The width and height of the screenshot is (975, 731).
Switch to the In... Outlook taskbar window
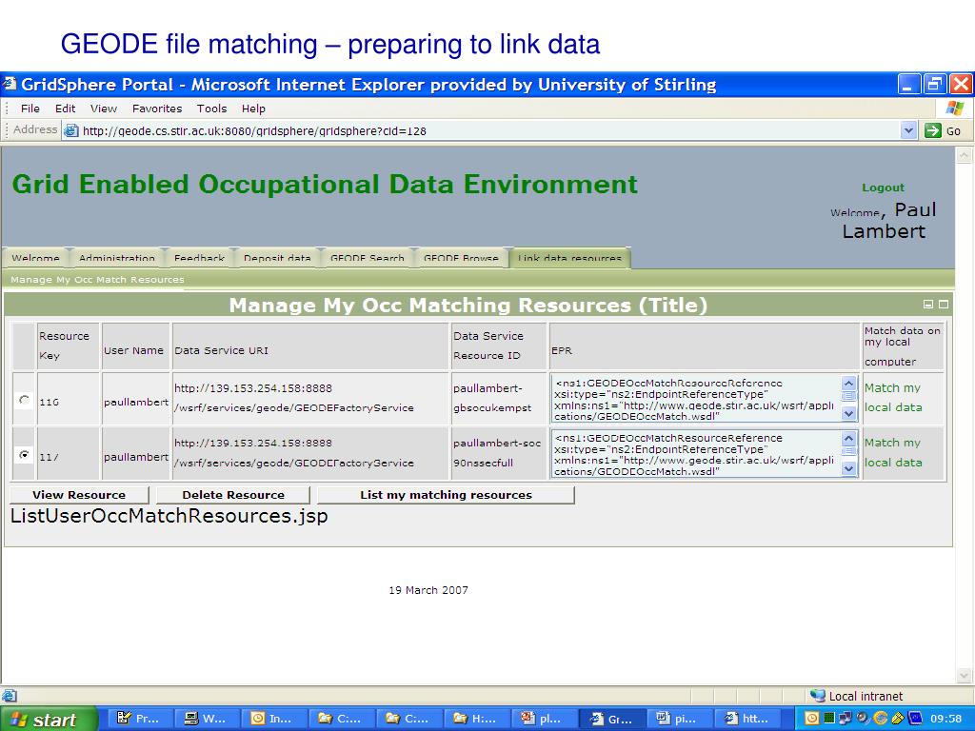click(x=274, y=719)
